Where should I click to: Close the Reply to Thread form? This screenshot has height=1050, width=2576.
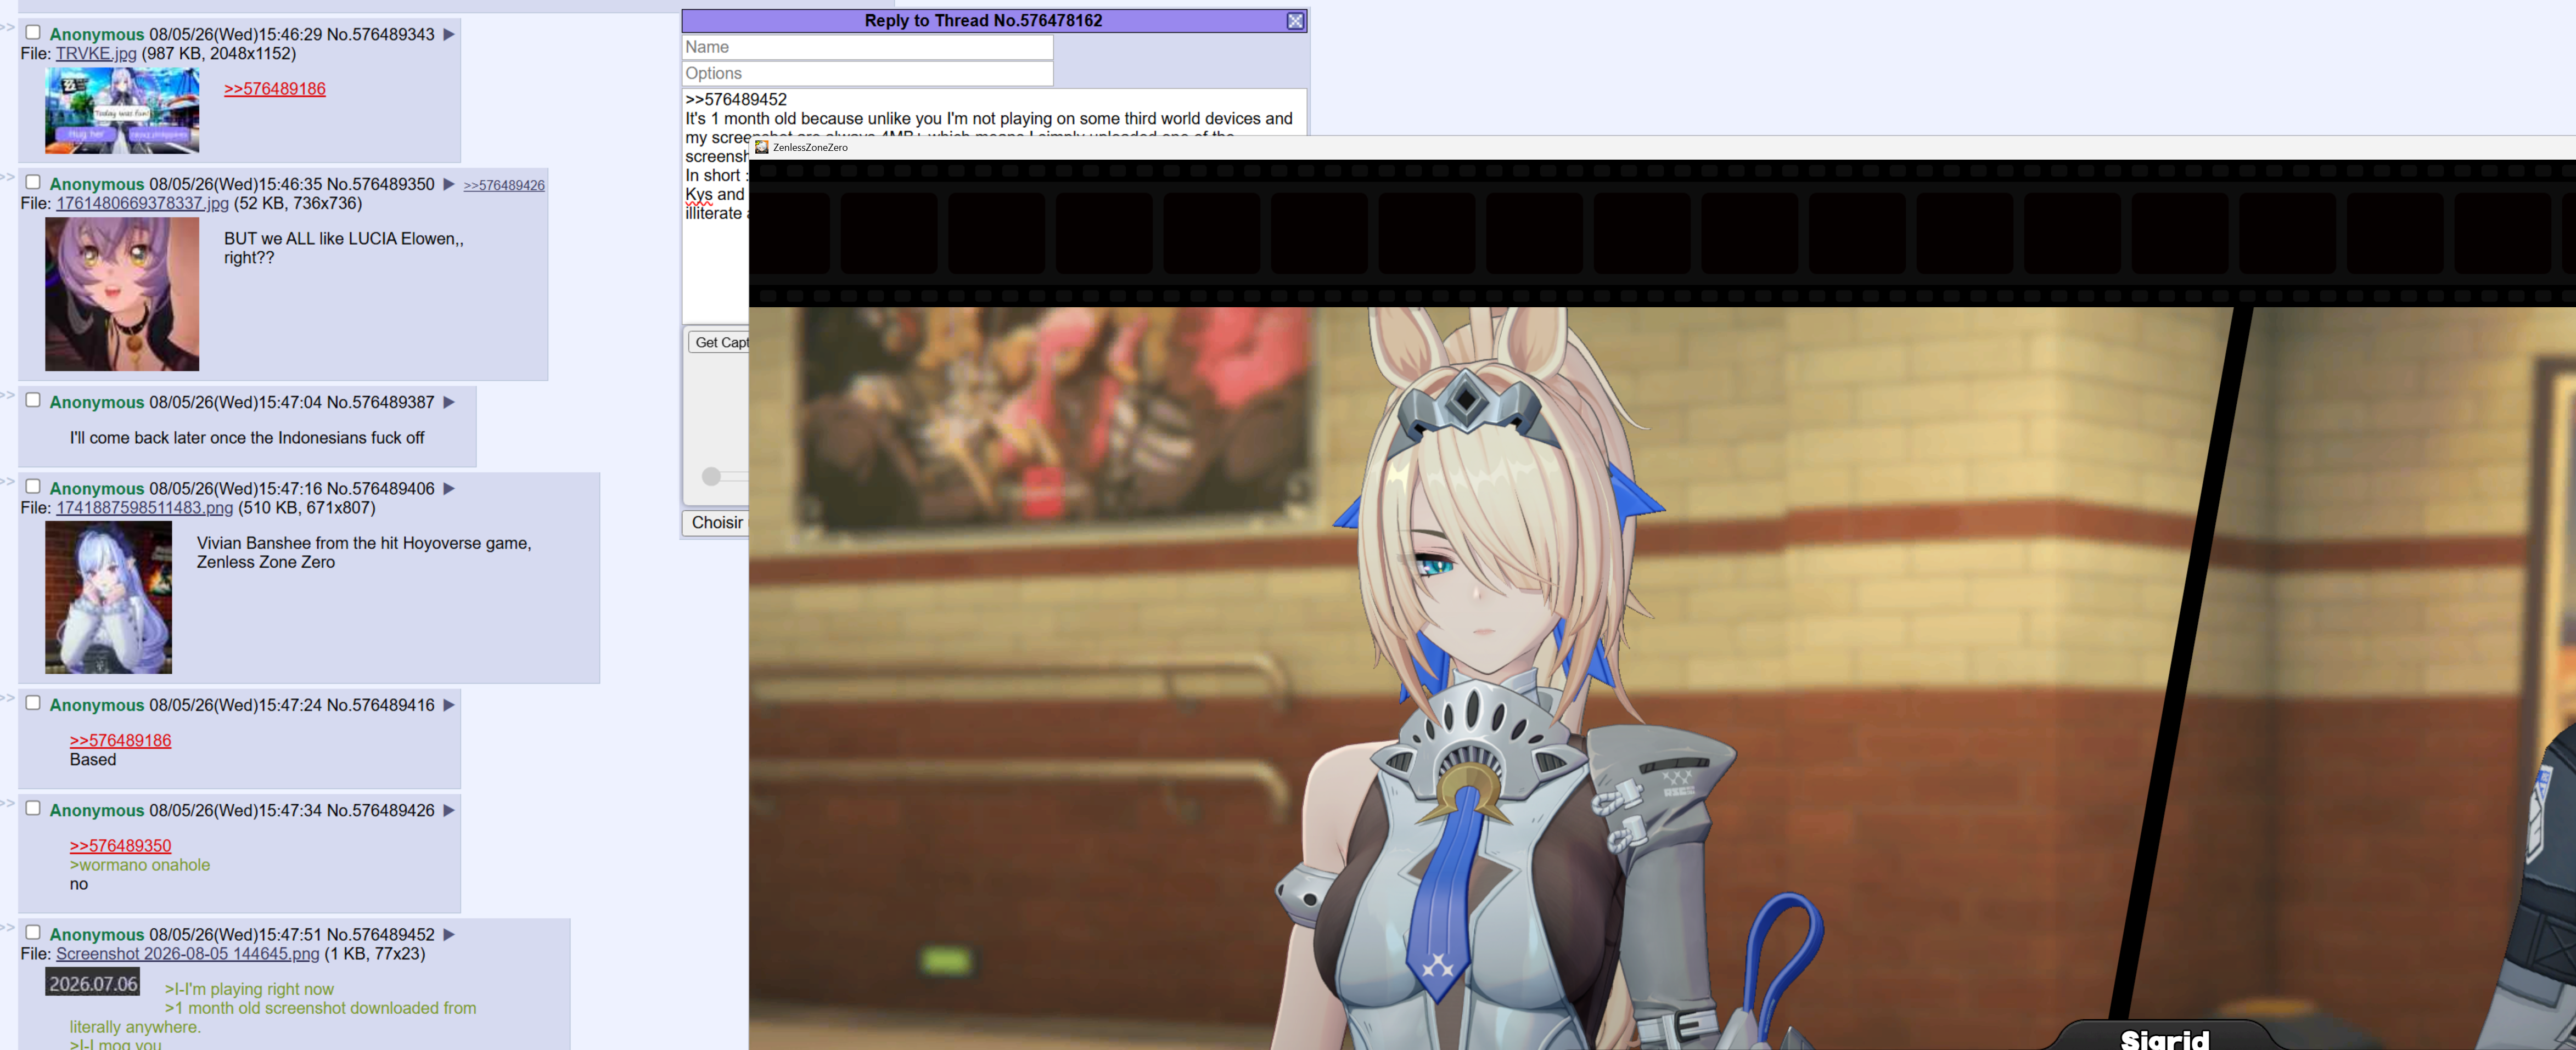pos(1295,21)
